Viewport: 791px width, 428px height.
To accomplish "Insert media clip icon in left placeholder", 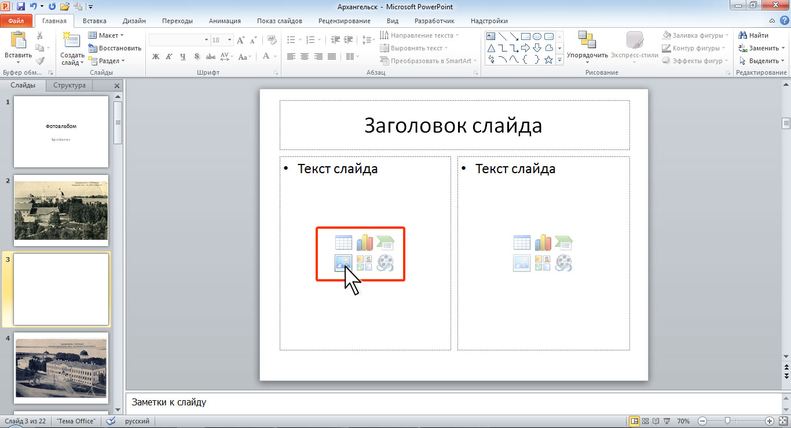I will [x=385, y=263].
